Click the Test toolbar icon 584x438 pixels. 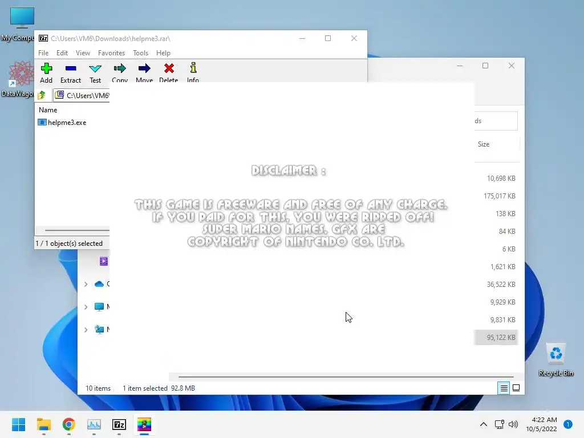point(95,72)
